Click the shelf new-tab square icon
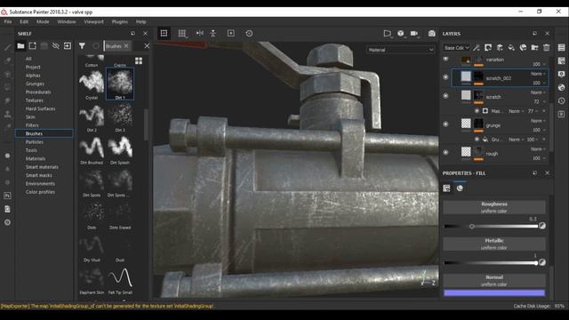The image size is (569, 320). point(32,46)
